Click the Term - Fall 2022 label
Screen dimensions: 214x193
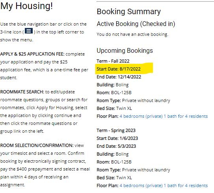113,61
